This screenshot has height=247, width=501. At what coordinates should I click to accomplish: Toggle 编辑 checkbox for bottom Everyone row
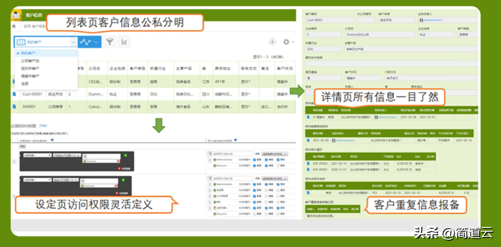[x=266, y=214]
